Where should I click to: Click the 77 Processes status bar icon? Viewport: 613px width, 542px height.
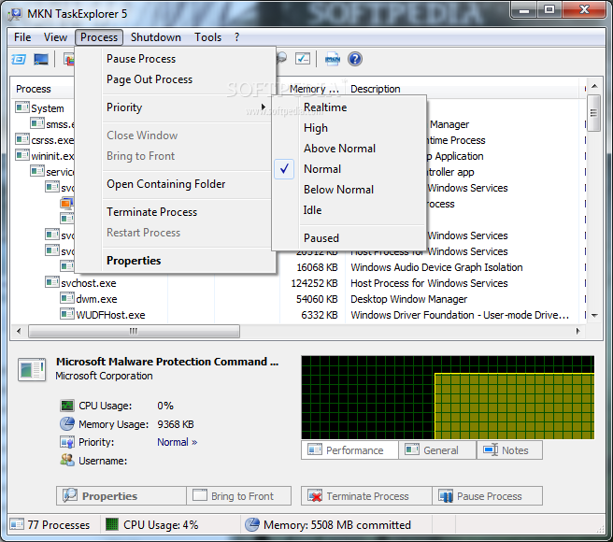pyautogui.click(x=17, y=524)
